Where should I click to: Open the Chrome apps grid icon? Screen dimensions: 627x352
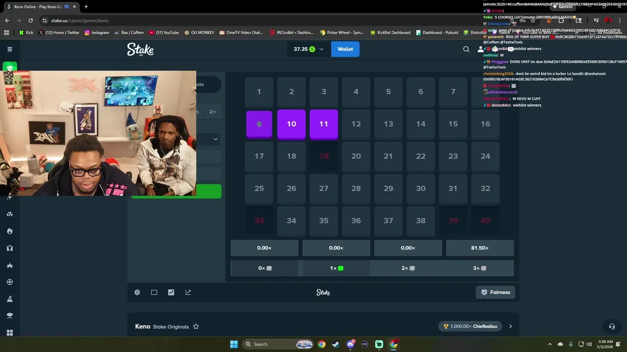(6, 33)
